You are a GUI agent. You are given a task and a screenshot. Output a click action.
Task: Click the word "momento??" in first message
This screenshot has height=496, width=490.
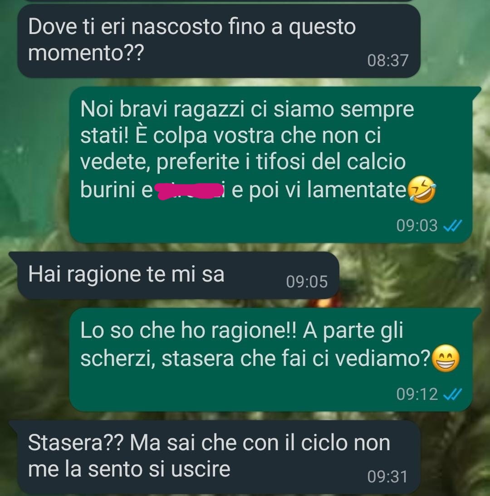pyautogui.click(x=86, y=53)
